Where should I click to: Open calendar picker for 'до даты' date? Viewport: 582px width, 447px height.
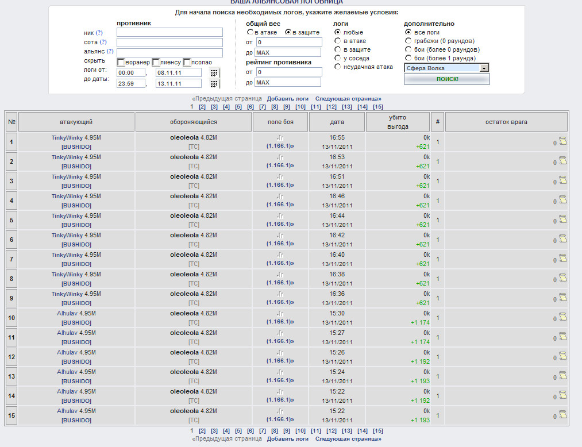pos(214,83)
